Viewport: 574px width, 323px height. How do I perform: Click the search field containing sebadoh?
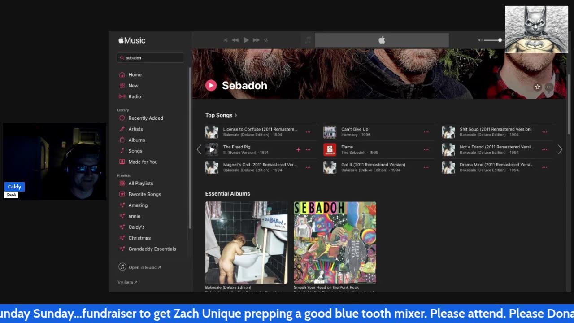pyautogui.click(x=151, y=58)
